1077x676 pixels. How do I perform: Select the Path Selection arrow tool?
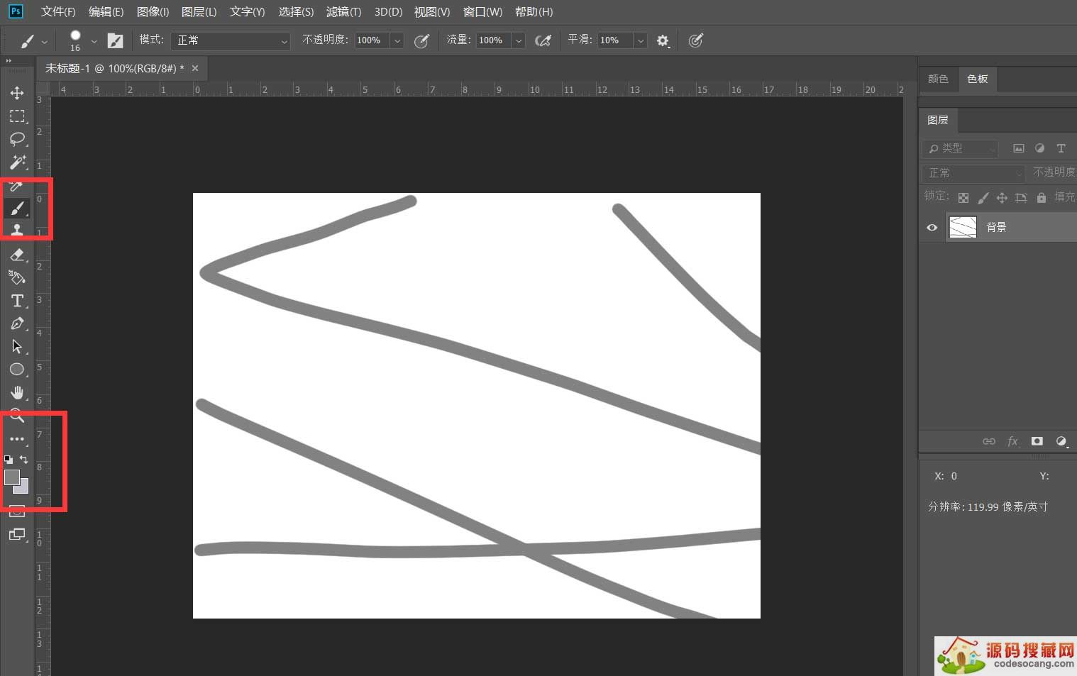pyautogui.click(x=17, y=346)
